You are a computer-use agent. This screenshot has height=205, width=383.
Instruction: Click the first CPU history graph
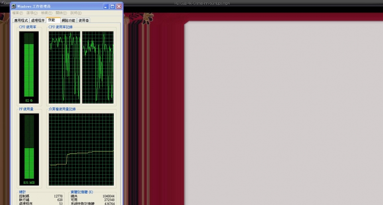[65, 67]
